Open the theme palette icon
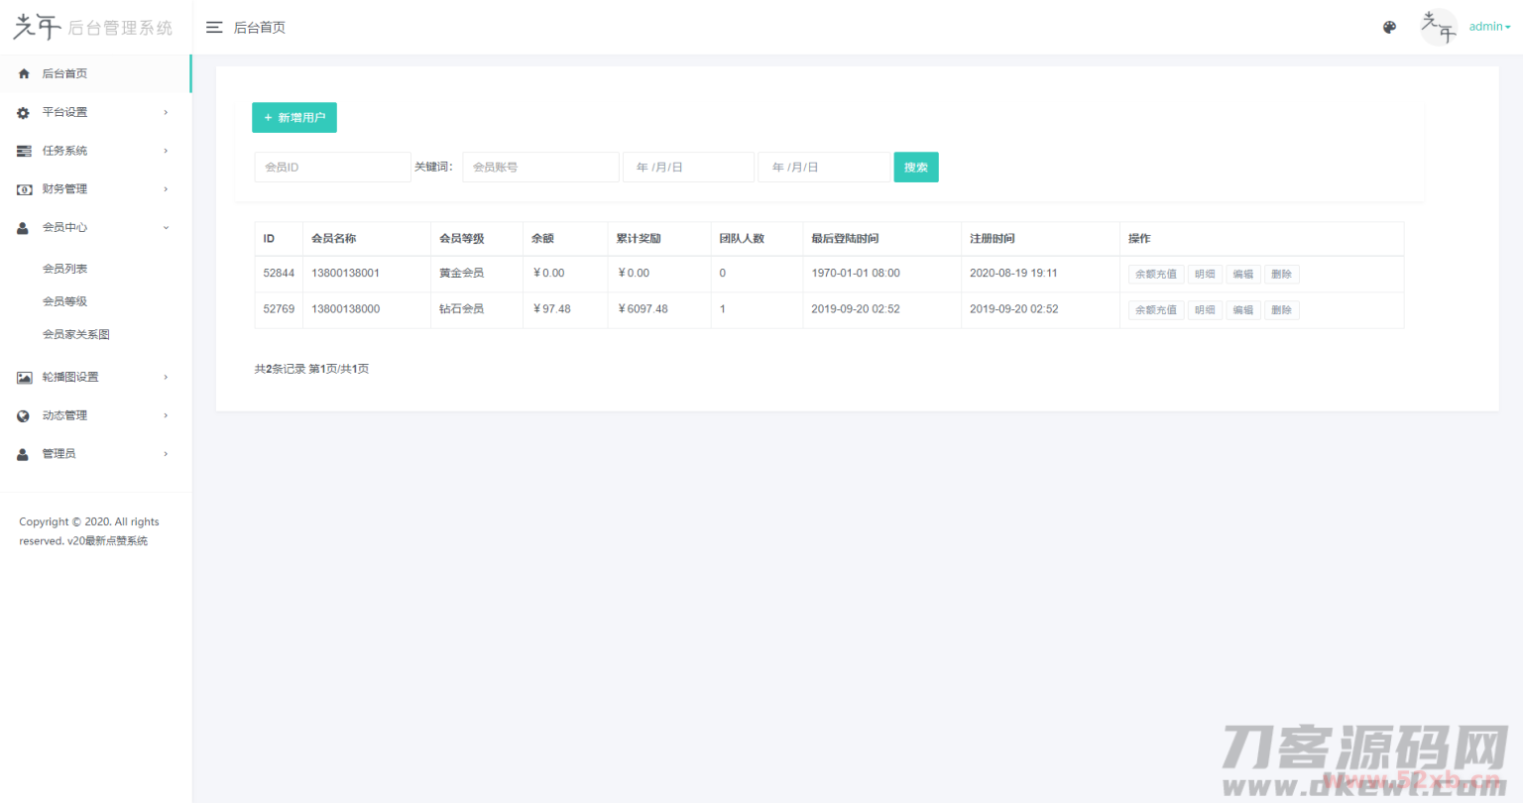Screen dimensions: 1523x803 click(x=1389, y=28)
